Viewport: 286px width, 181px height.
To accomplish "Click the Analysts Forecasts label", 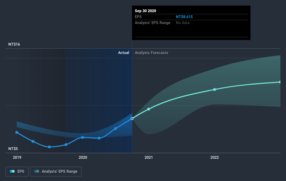I will coord(152,53).
